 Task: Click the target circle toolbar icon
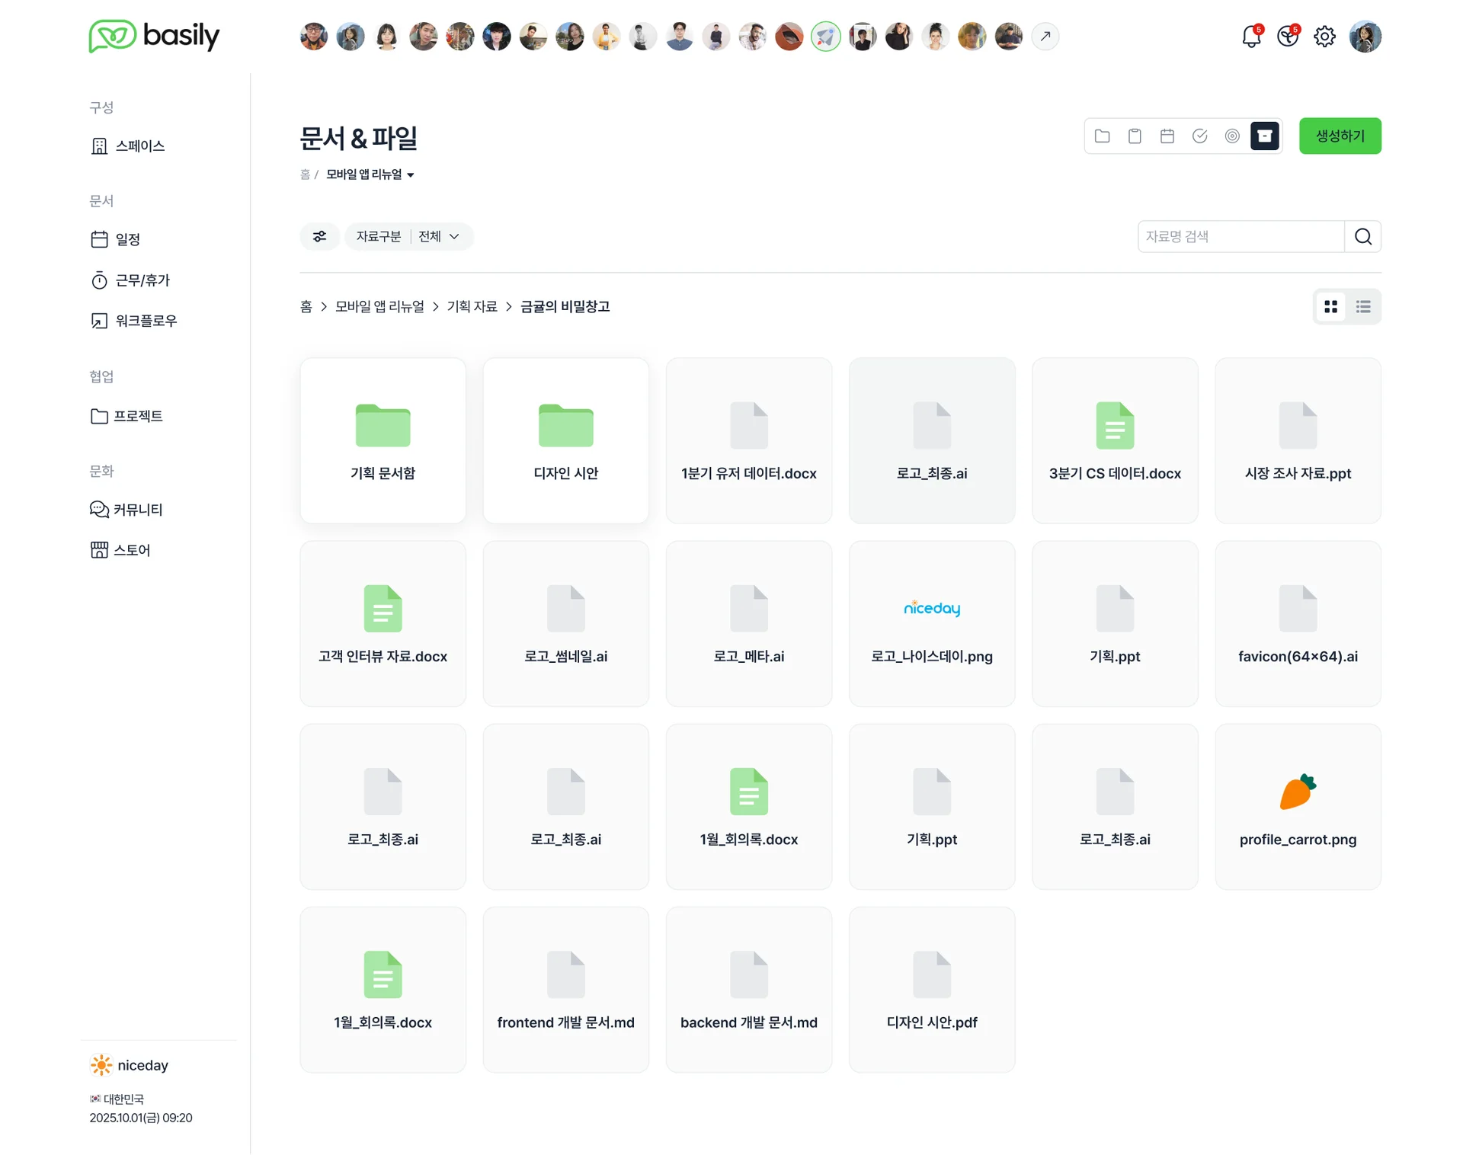point(1232,136)
